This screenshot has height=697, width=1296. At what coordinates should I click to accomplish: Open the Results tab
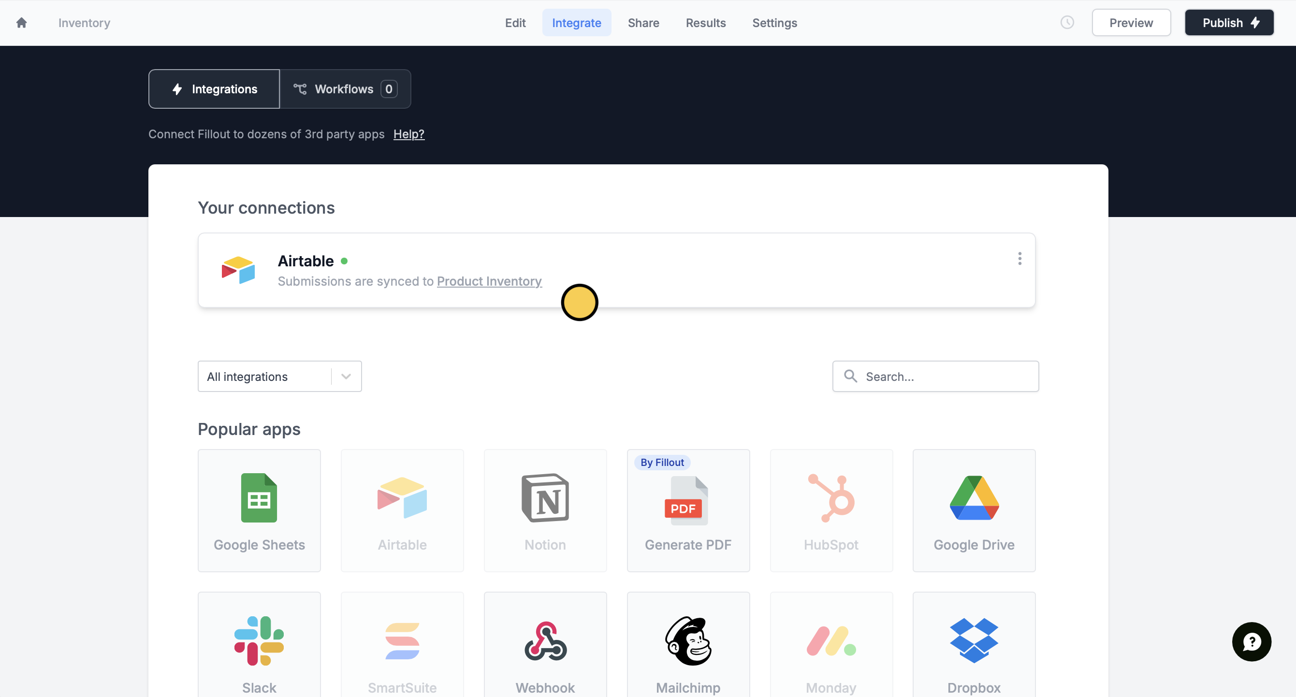coord(706,23)
